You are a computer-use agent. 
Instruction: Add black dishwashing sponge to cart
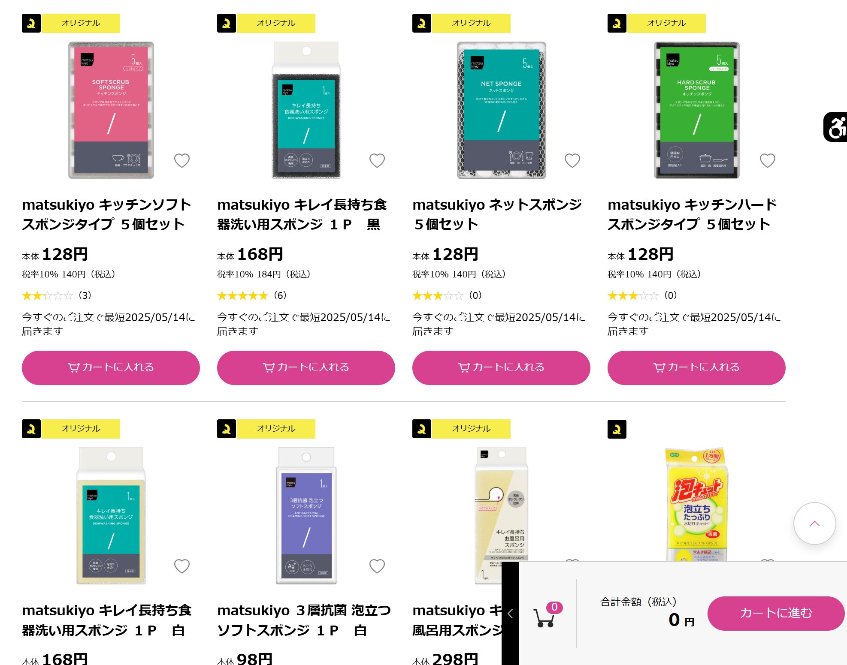tap(306, 367)
